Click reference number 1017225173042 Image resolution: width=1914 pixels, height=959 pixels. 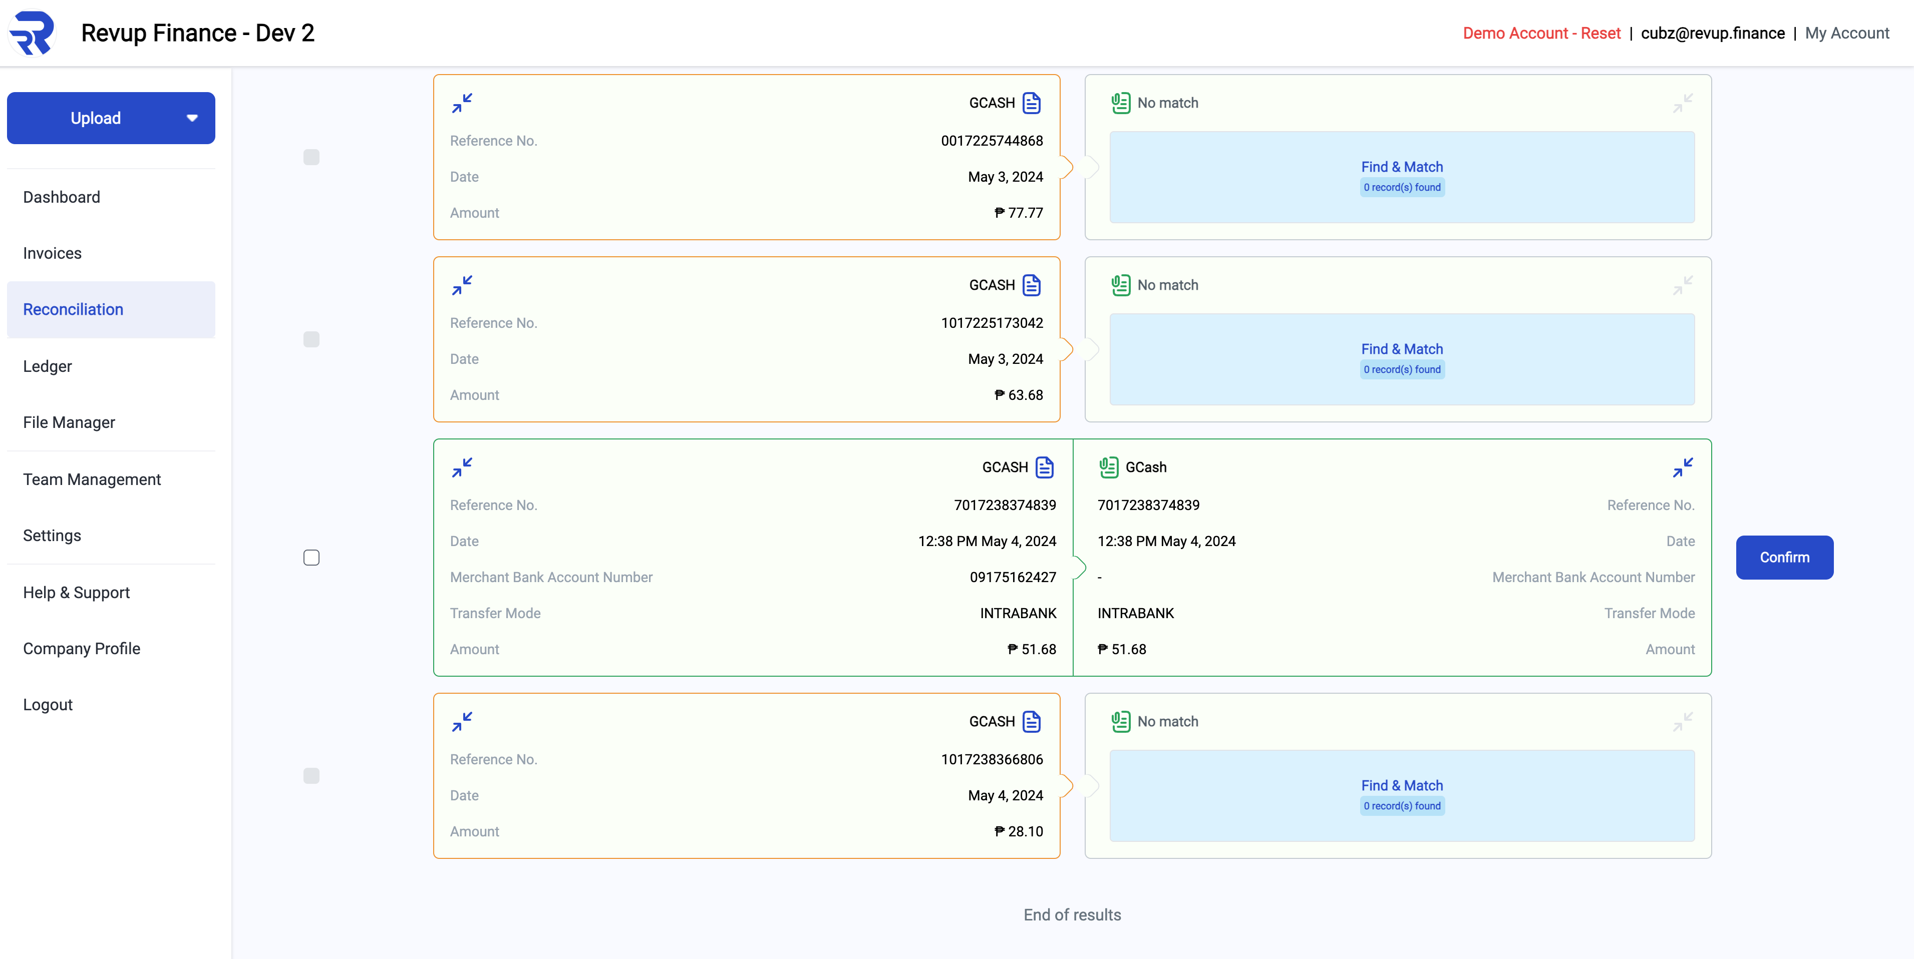[991, 323]
